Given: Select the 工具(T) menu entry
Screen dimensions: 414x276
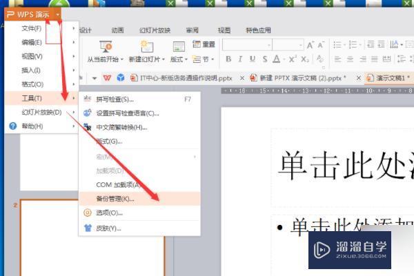Looking at the screenshot, I should point(41,98).
